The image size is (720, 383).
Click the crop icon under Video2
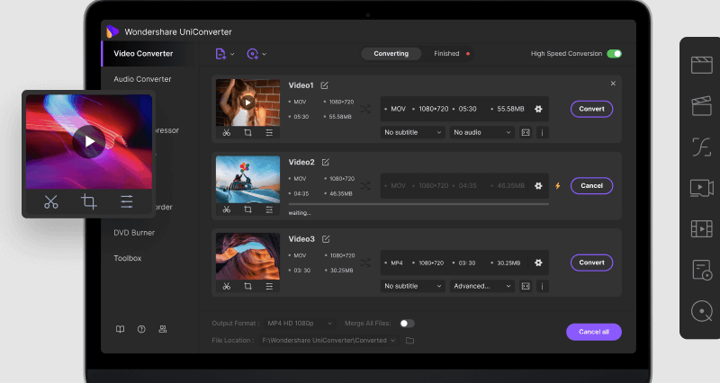click(248, 209)
